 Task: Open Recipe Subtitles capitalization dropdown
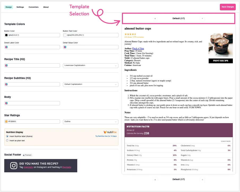91,84
